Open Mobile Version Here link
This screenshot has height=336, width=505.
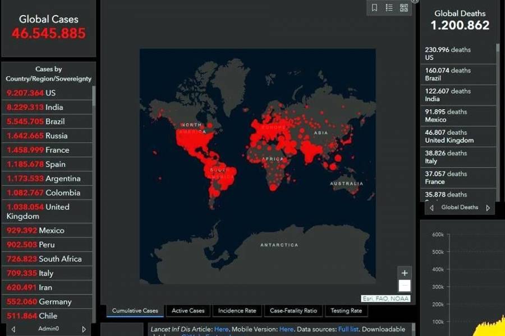(286, 329)
